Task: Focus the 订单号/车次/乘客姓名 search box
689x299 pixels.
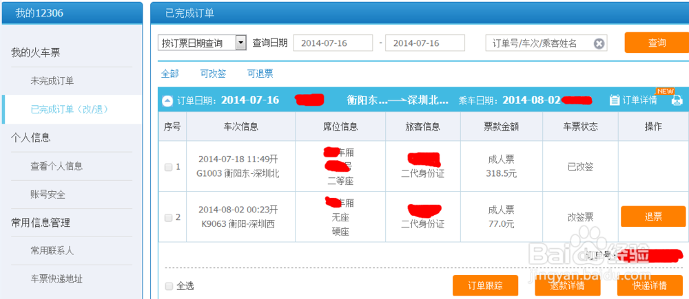Action: coord(546,43)
